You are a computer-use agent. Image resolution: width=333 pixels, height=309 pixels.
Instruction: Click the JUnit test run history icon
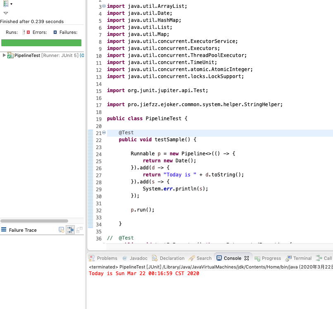(5, 4)
